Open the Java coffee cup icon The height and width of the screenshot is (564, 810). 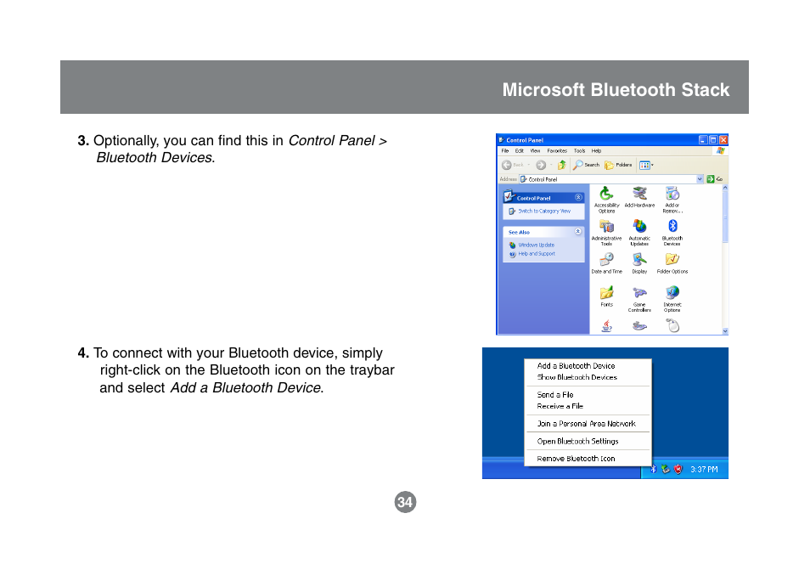click(x=607, y=325)
